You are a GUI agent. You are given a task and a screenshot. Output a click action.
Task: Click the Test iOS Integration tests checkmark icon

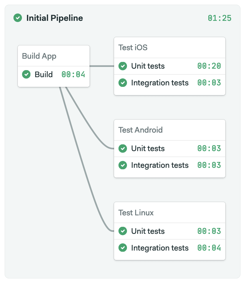click(x=123, y=83)
